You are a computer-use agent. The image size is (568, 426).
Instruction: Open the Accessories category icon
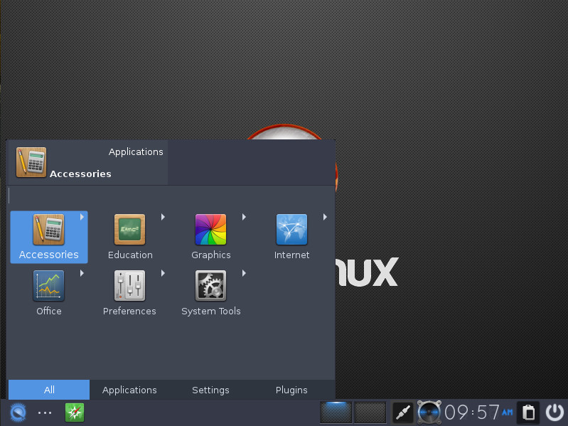tap(48, 229)
